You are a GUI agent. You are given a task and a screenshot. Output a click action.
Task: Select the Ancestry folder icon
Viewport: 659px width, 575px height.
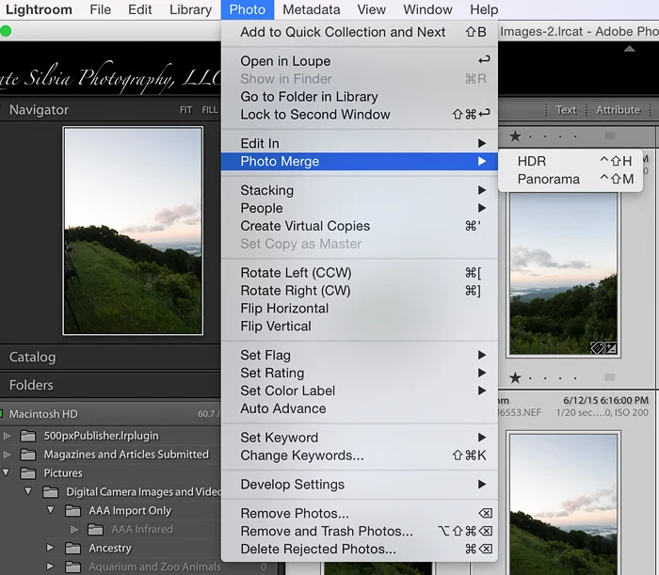tap(72, 548)
